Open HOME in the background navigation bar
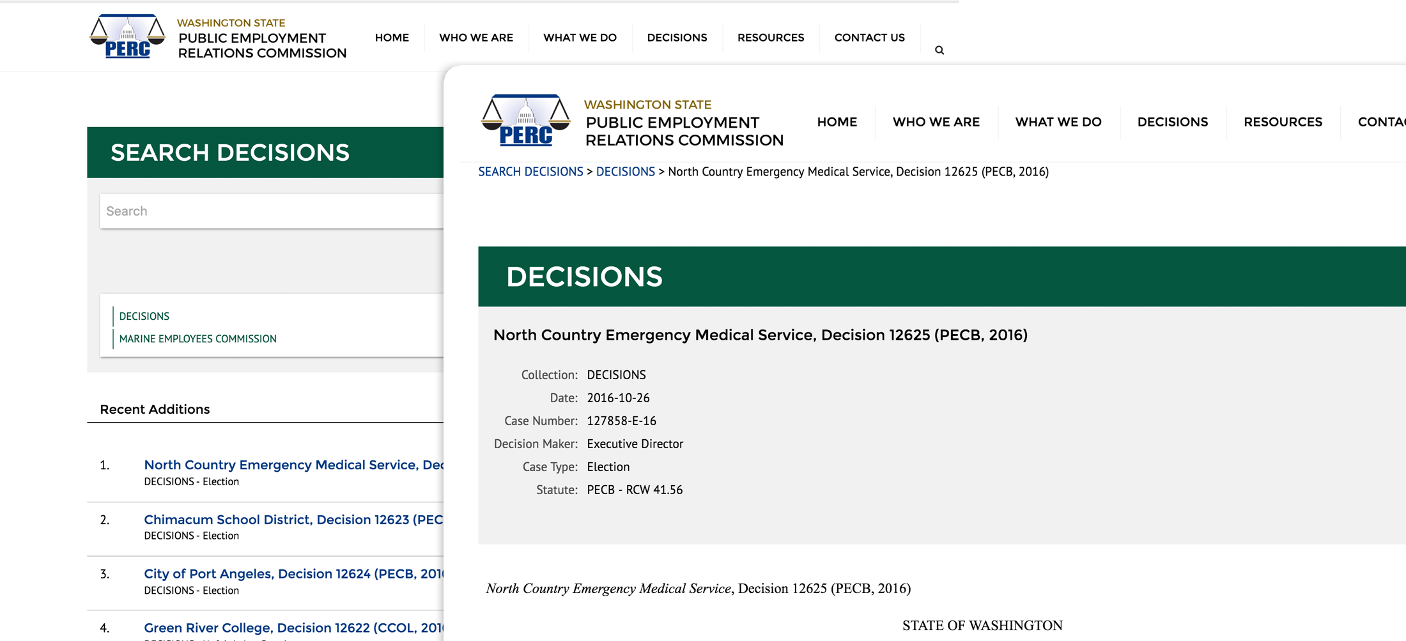 (x=392, y=38)
